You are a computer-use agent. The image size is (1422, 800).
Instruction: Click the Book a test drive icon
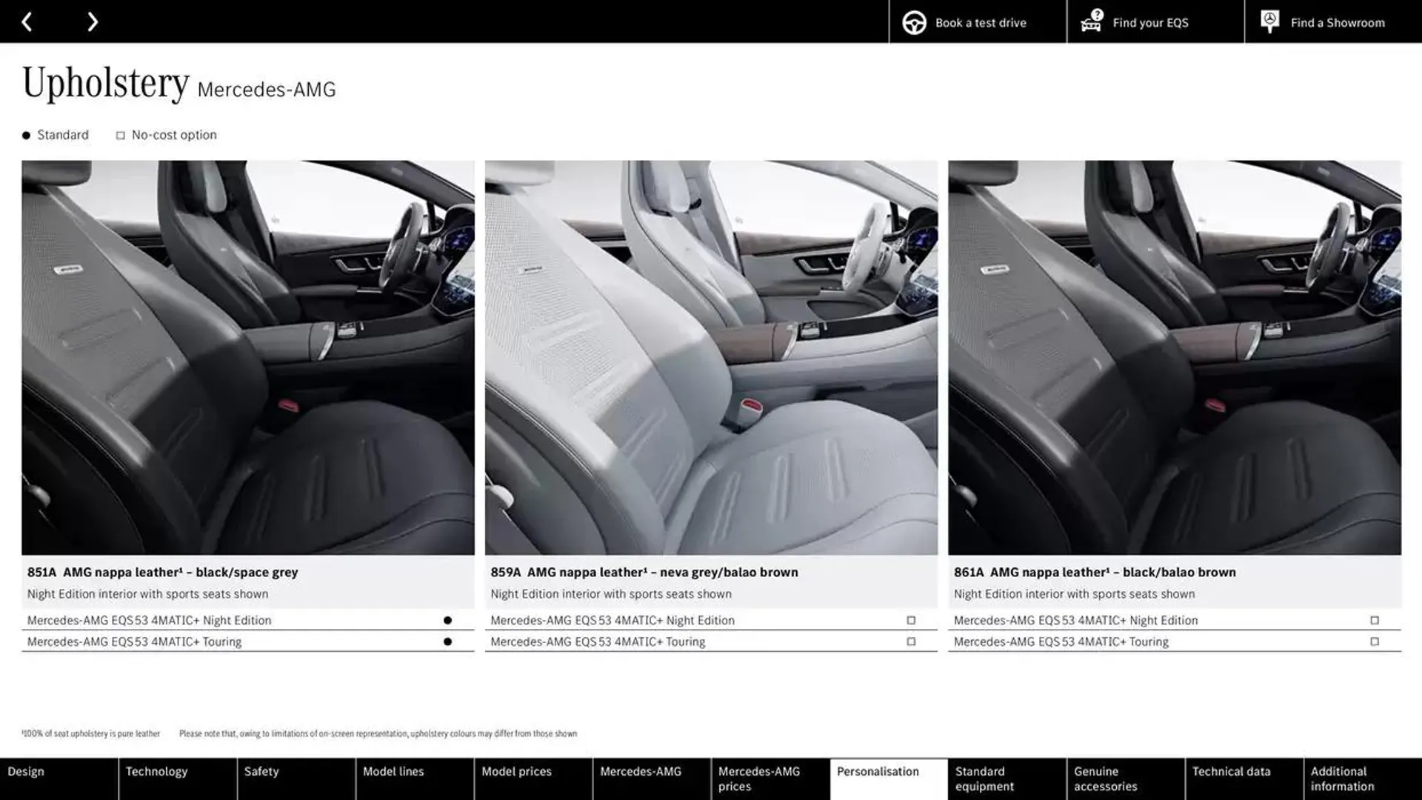point(914,21)
